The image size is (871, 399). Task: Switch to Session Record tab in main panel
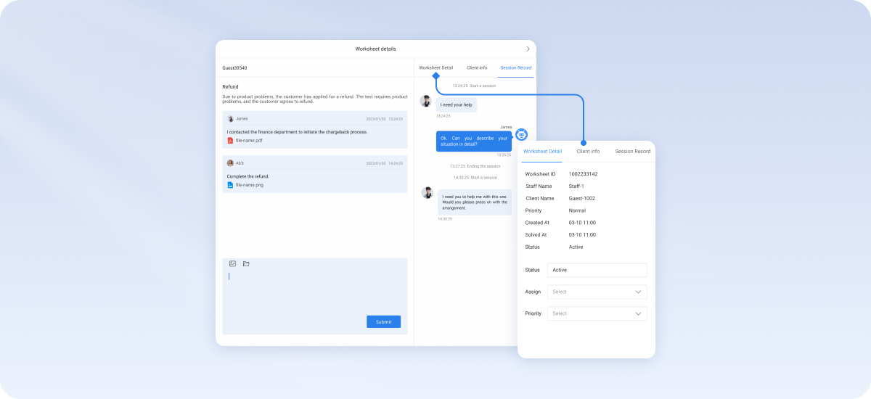click(x=515, y=67)
